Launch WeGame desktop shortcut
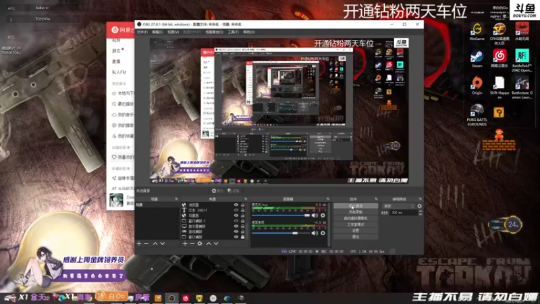Viewport: 540px width, 304px height. click(477, 32)
